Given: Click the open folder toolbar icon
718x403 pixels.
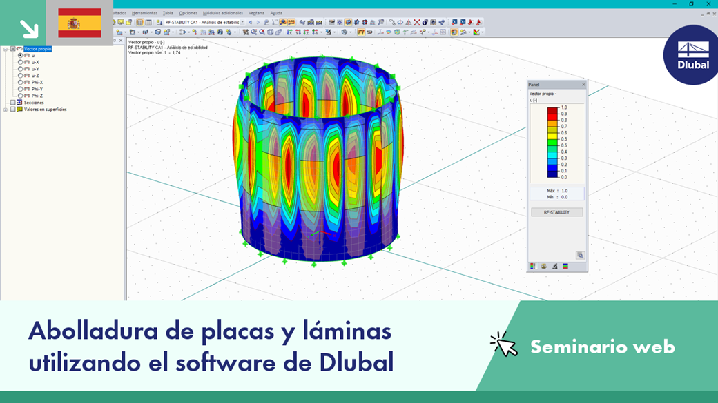Looking at the screenshot, I should (x=129, y=22).
